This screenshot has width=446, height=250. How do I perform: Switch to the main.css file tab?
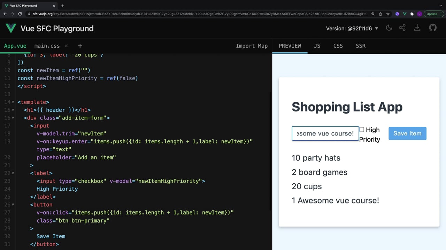pyautogui.click(x=47, y=46)
